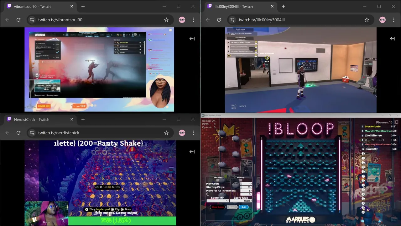Click the clock icon in Marbles settings panel
Viewport: 401px width, 226px height.
coord(208,194)
